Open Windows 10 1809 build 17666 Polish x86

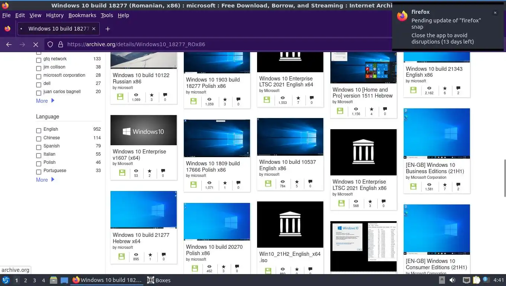pyautogui.click(x=213, y=166)
